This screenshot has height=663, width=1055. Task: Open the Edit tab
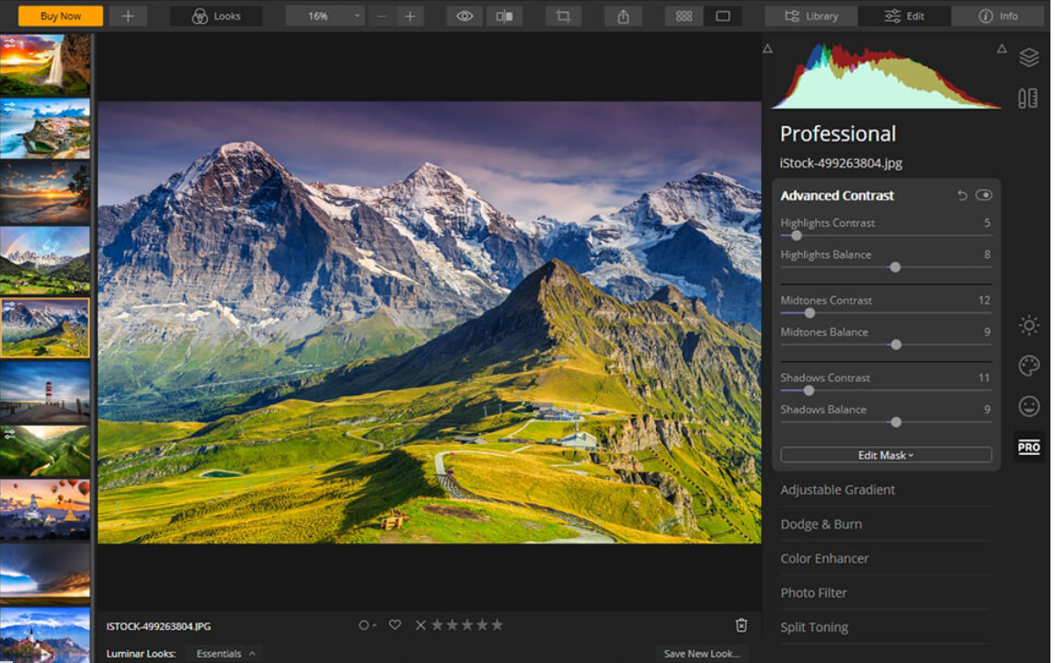904,16
